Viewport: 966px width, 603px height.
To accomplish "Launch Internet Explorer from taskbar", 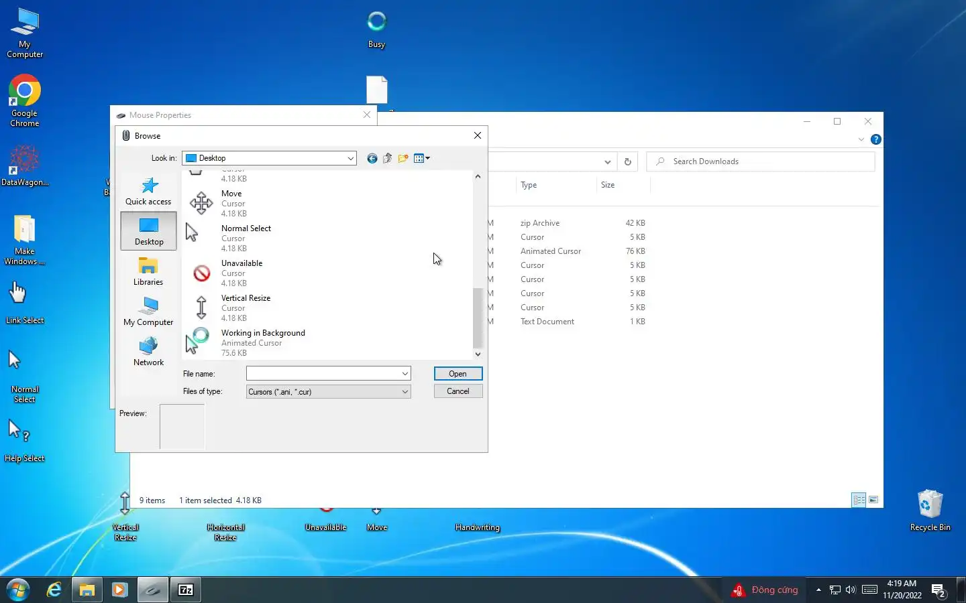I will click(x=54, y=590).
